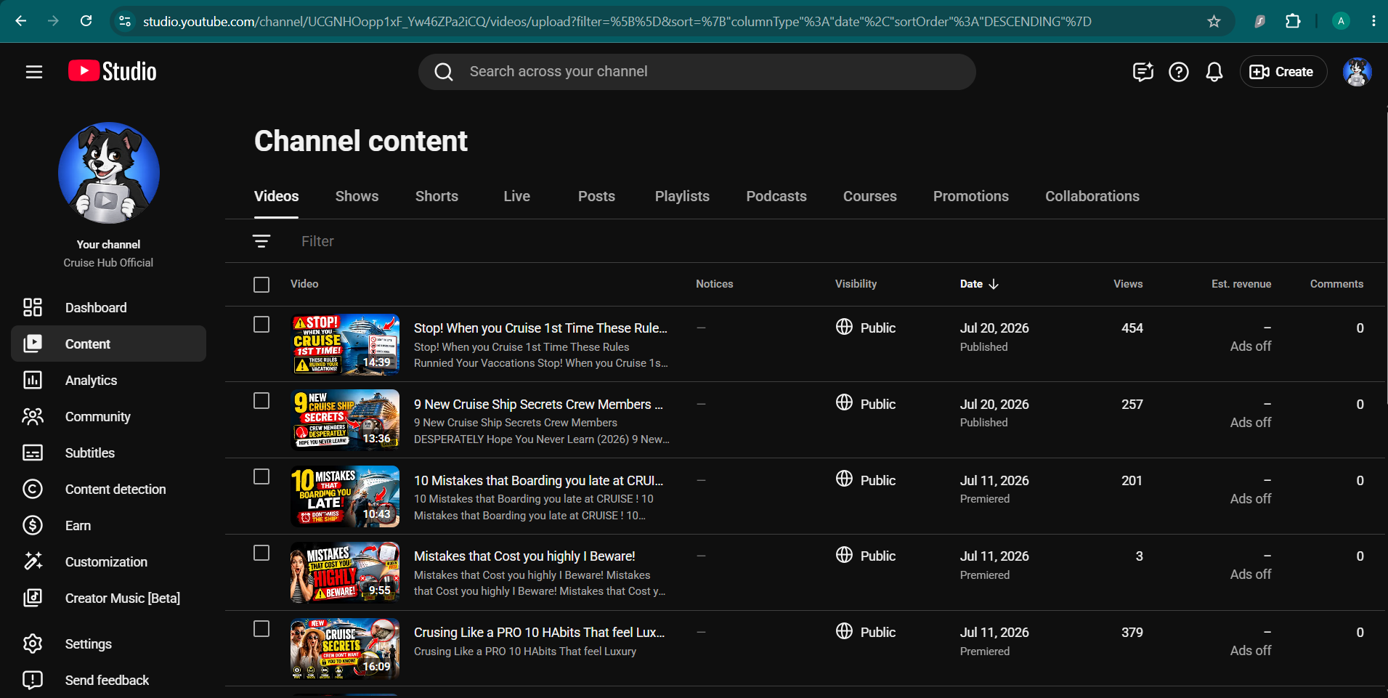Toggle the select-all videos checkbox
This screenshot has height=698, width=1388.
(x=261, y=284)
